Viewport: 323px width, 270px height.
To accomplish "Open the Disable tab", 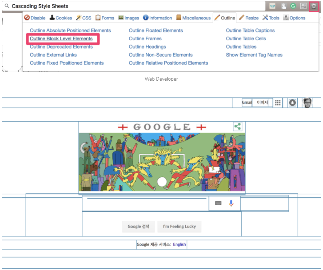I will pos(35,18).
